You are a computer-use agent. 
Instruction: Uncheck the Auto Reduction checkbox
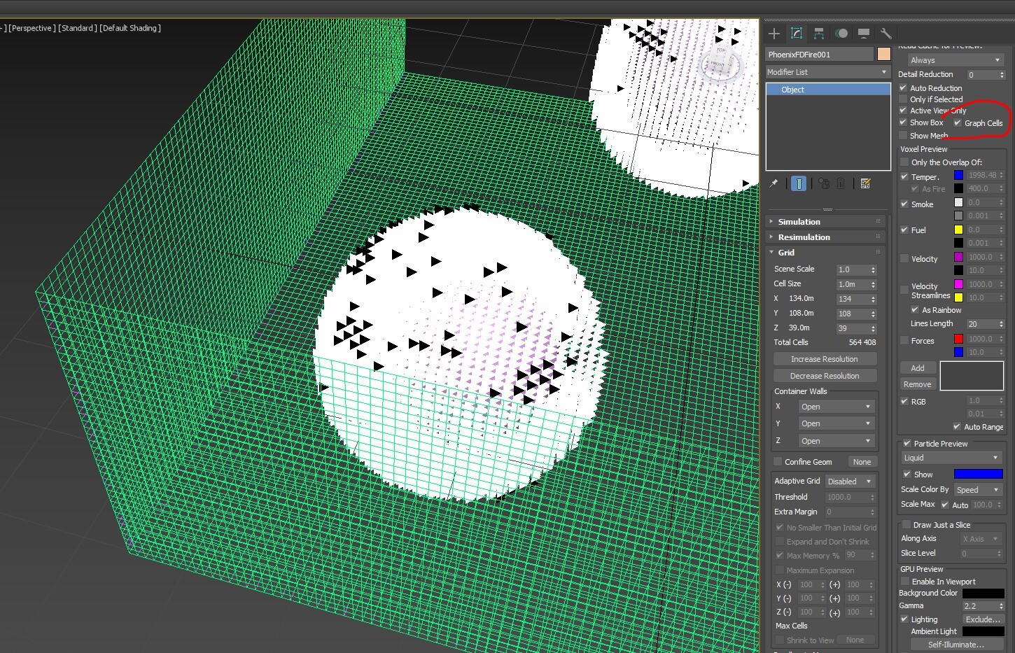point(903,87)
